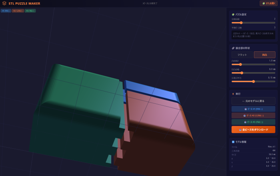
Task: Click the model info section icon
Action: pyautogui.click(x=233, y=142)
